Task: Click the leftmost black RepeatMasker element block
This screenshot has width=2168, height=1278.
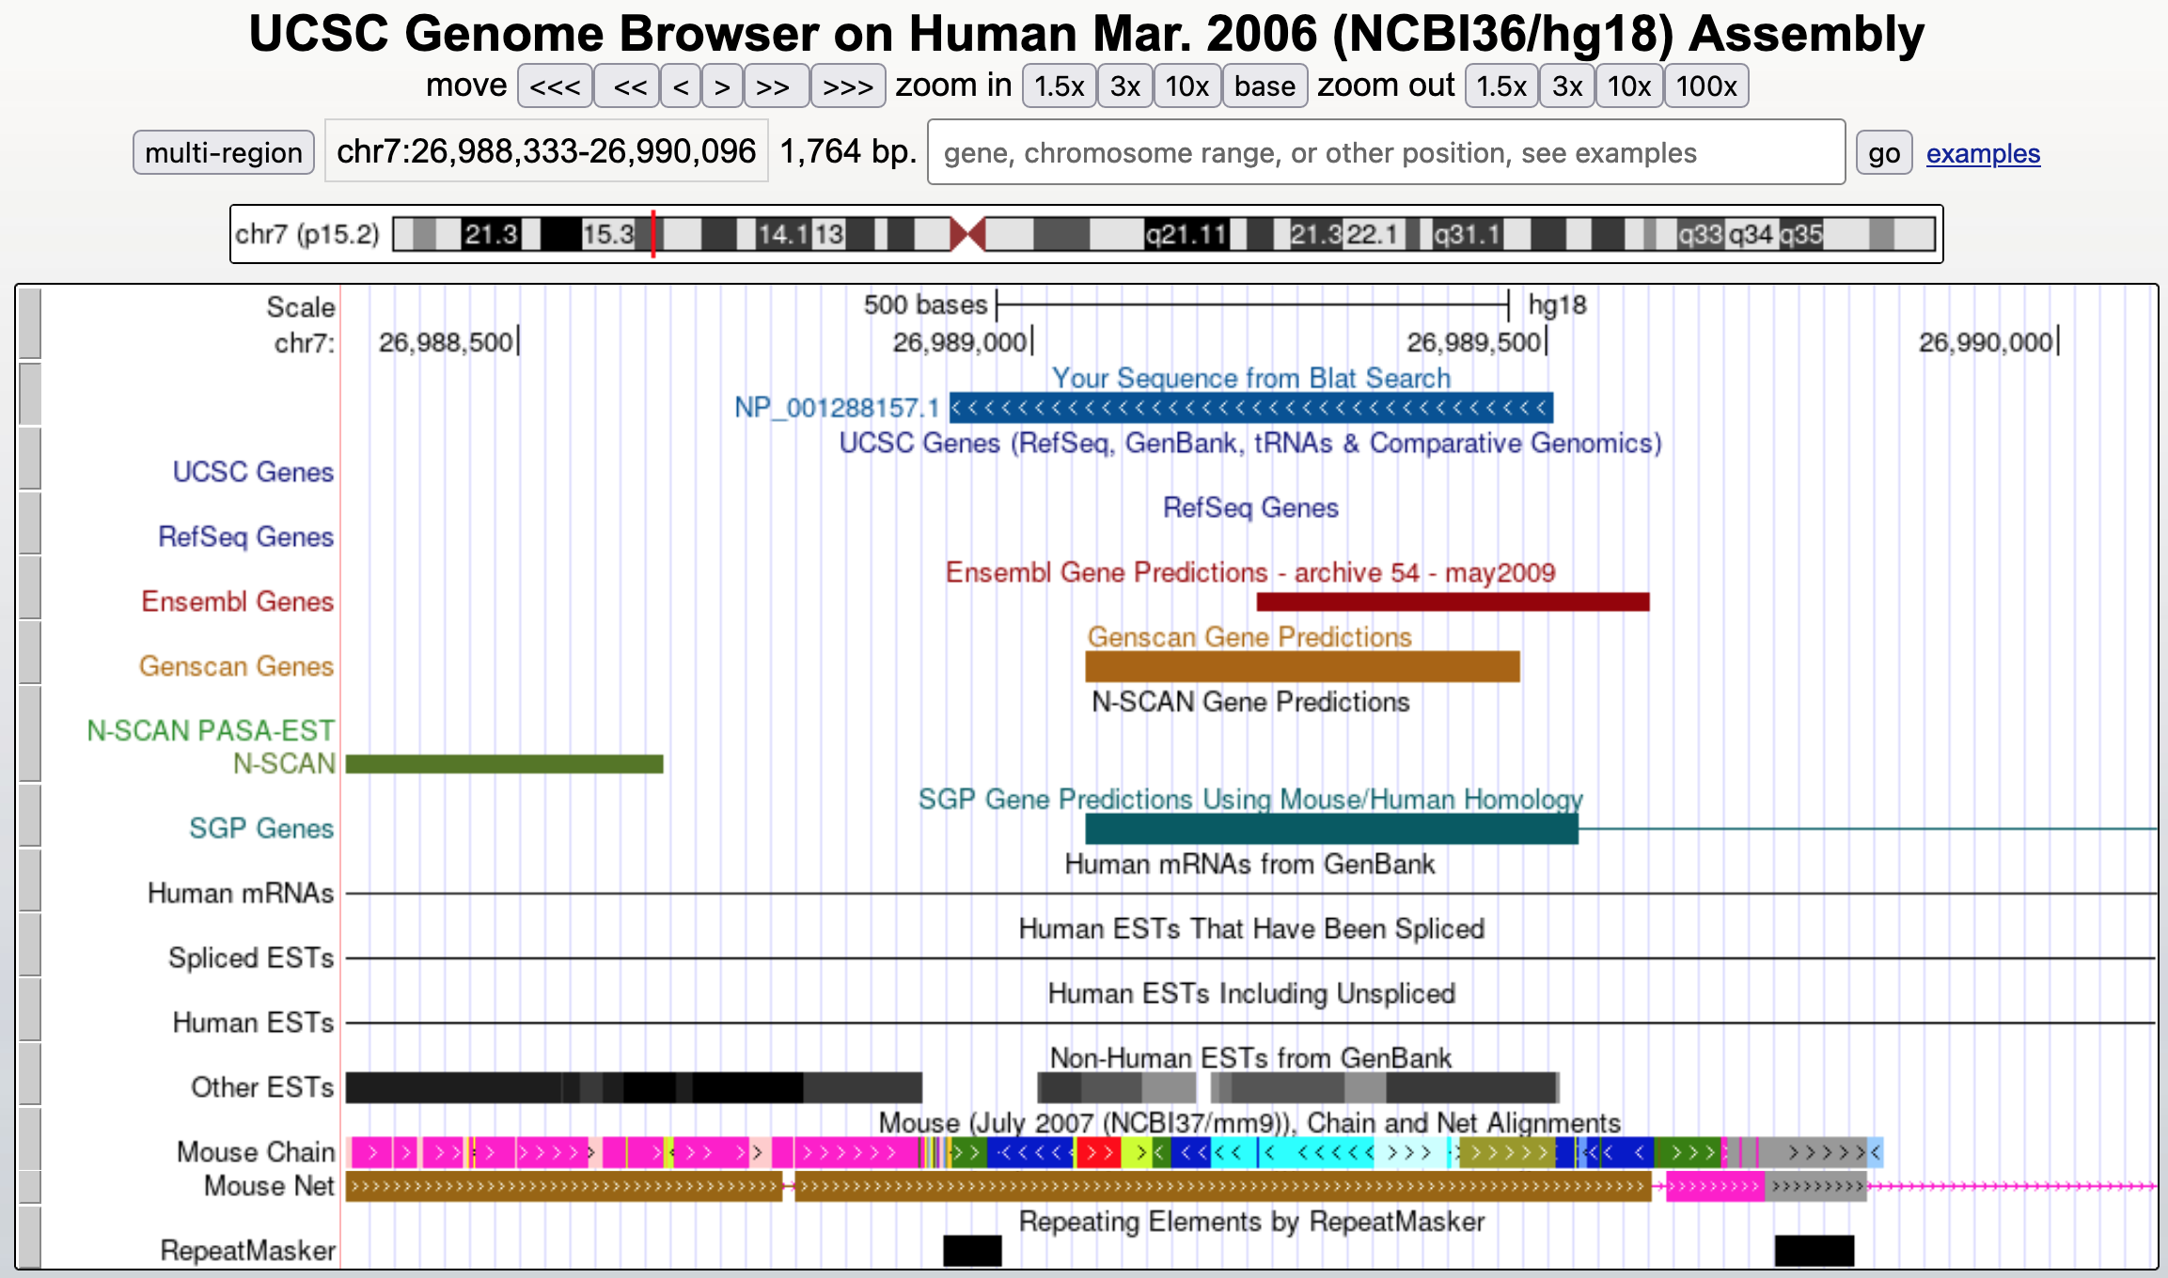Action: [972, 1251]
